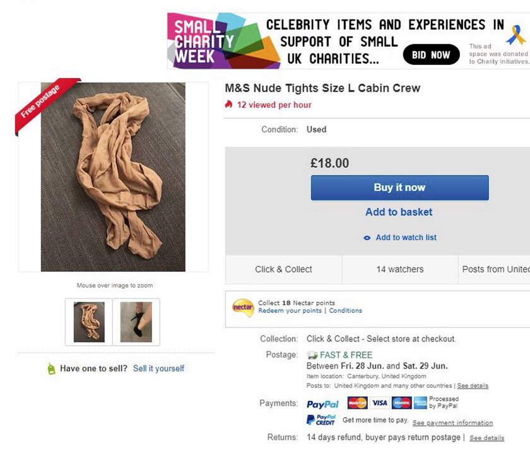Select the black heels thumbnail image
530x458 pixels.
point(136,322)
